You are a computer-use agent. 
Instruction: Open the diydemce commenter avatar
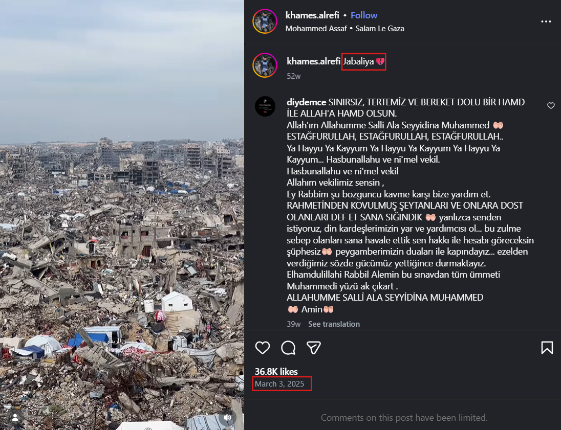click(265, 106)
